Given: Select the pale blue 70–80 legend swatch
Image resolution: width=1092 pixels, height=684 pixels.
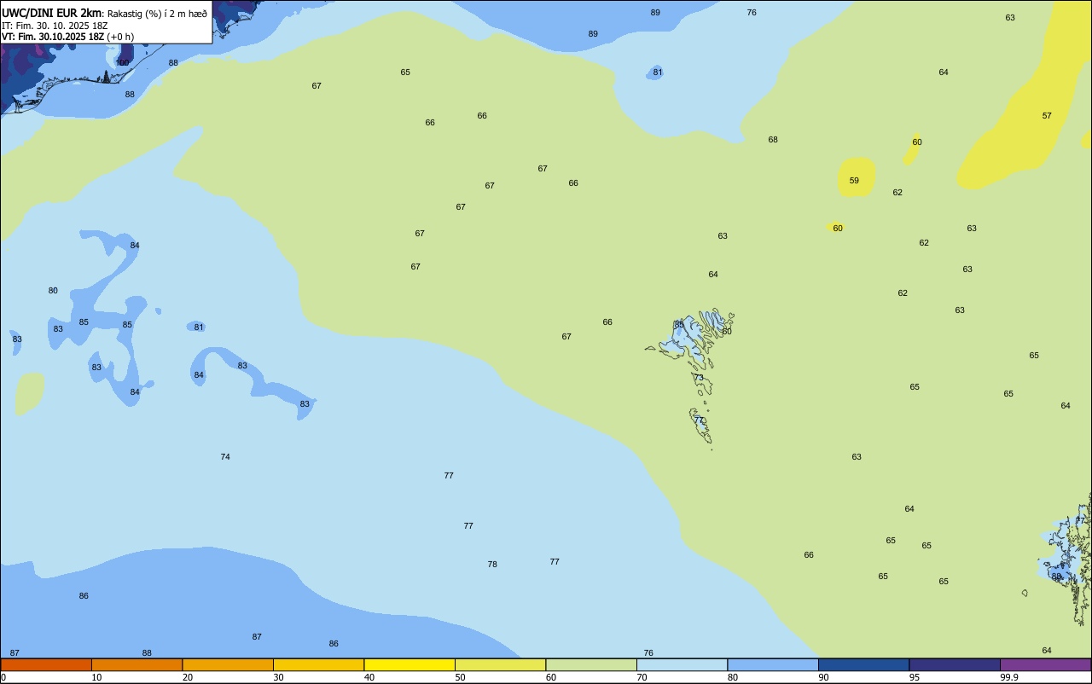Looking at the screenshot, I should pyautogui.click(x=682, y=664).
